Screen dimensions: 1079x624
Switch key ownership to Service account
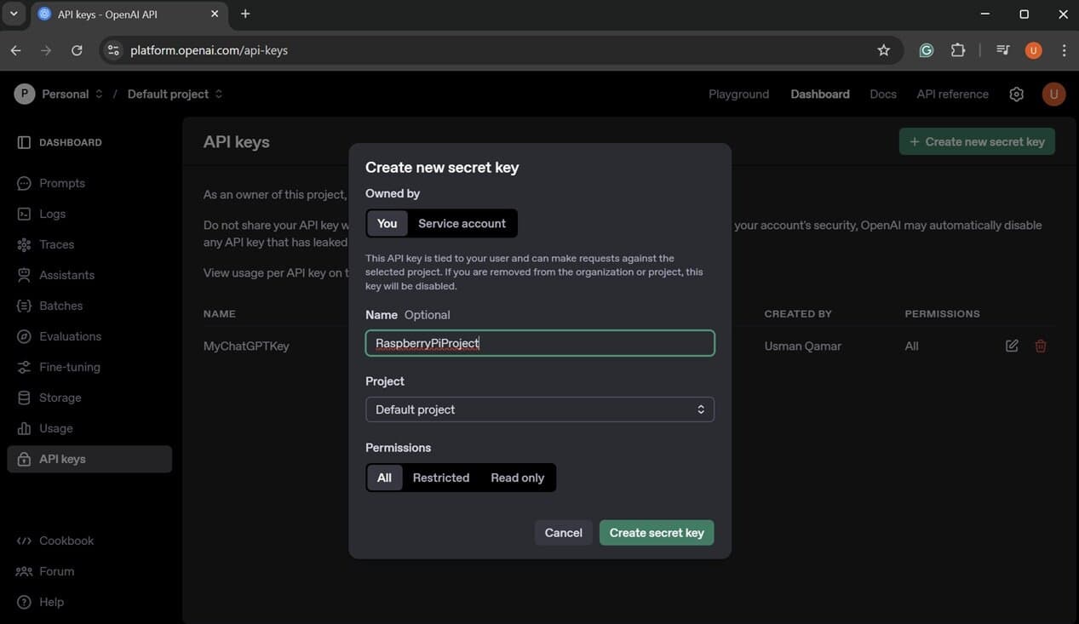point(461,223)
